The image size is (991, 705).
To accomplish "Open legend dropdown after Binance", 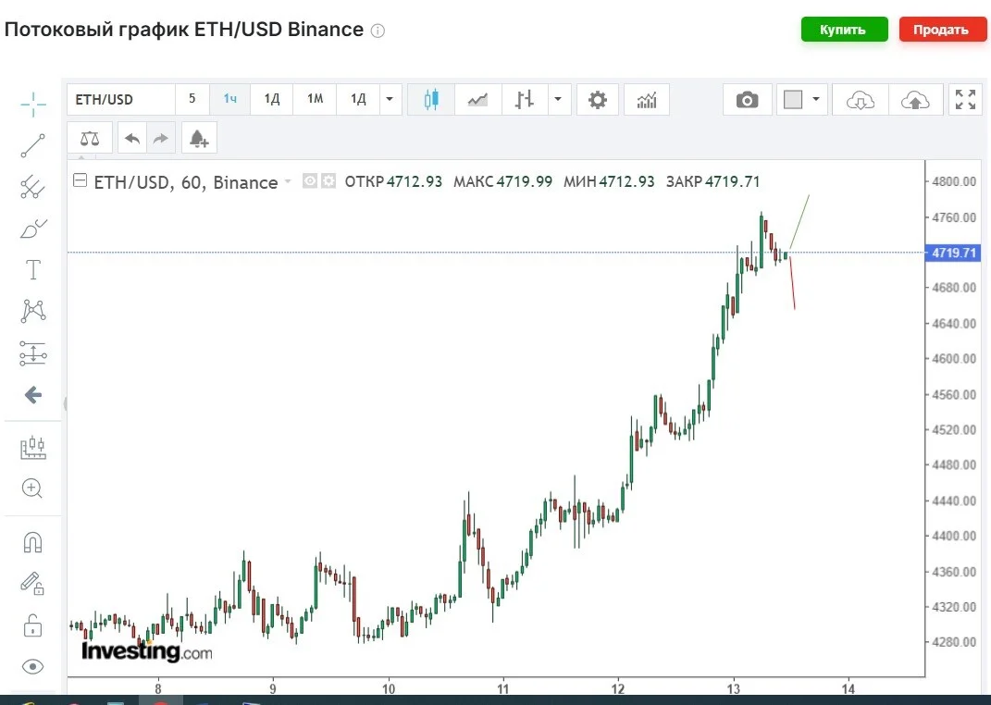I will tap(288, 182).
